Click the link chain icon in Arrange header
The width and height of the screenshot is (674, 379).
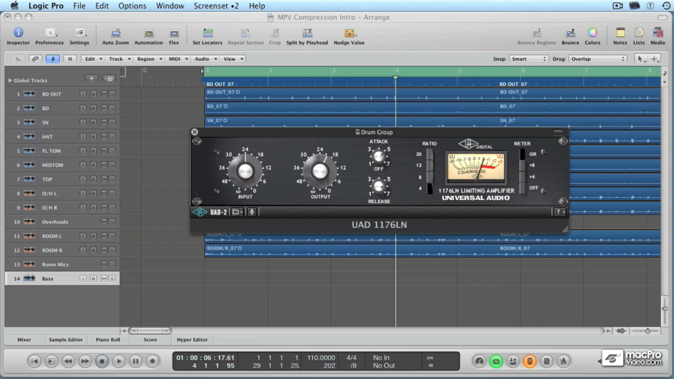click(x=35, y=59)
